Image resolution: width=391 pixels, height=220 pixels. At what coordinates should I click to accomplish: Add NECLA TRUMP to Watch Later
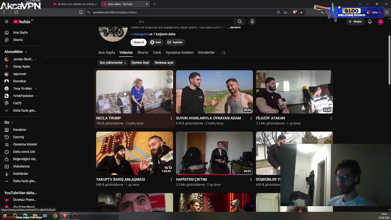[169, 74]
